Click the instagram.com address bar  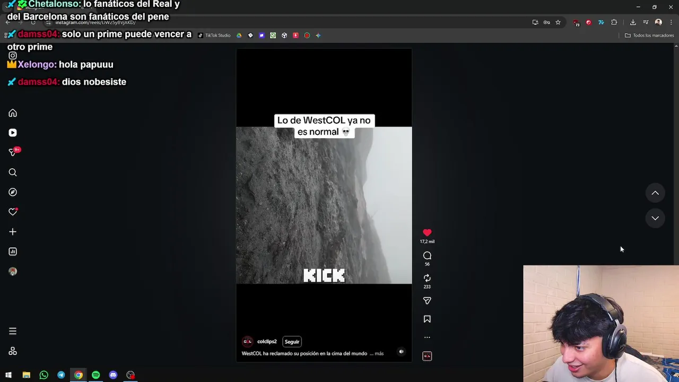pyautogui.click(x=286, y=22)
